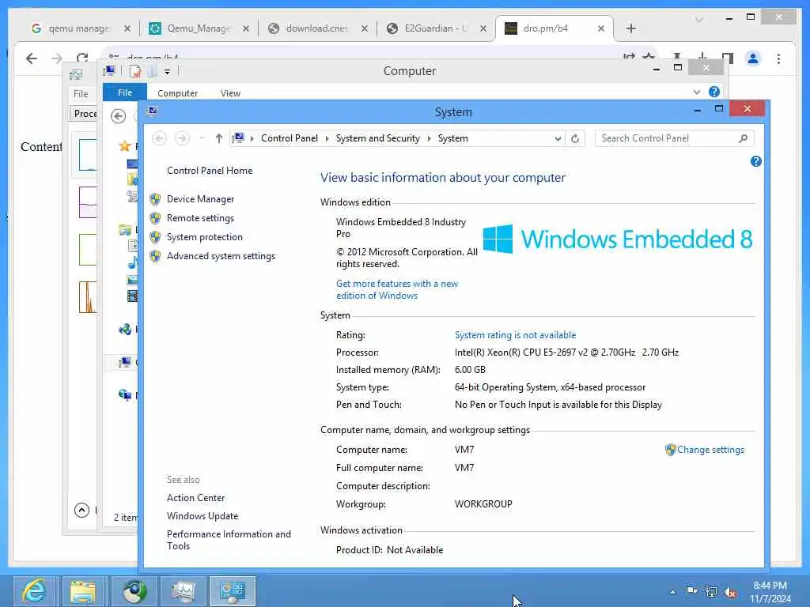Click the Device Manager shield icon
Screen dimensions: 810x607
click(155, 199)
